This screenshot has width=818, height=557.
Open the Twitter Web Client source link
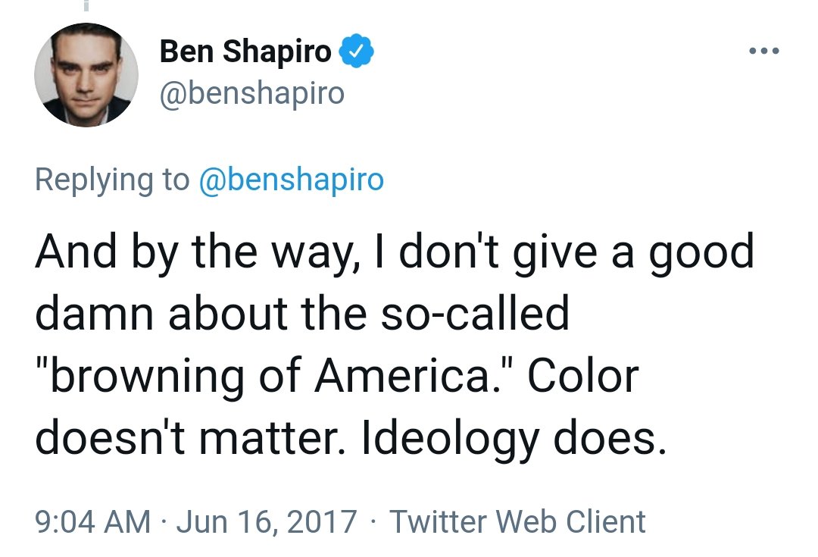pyautogui.click(x=517, y=522)
